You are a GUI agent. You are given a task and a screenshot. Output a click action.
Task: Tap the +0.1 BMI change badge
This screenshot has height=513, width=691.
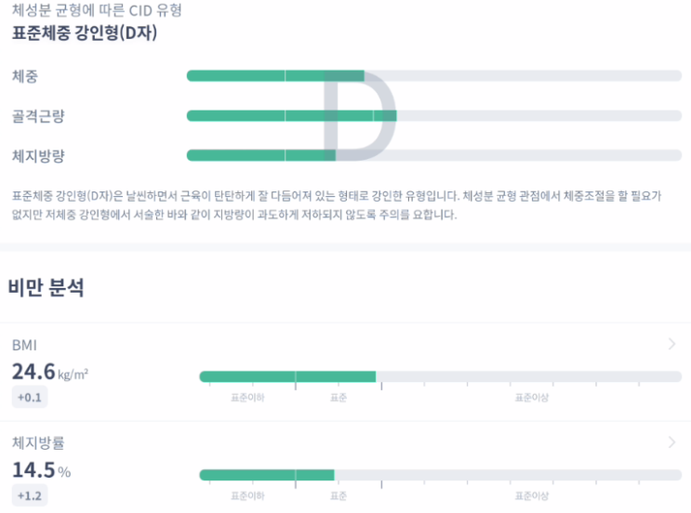[30, 397]
